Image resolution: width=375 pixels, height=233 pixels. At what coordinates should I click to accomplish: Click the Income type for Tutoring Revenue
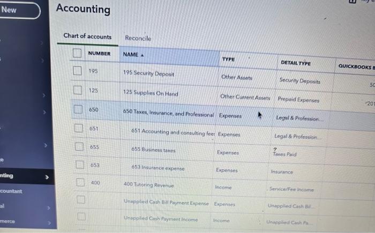(223, 187)
